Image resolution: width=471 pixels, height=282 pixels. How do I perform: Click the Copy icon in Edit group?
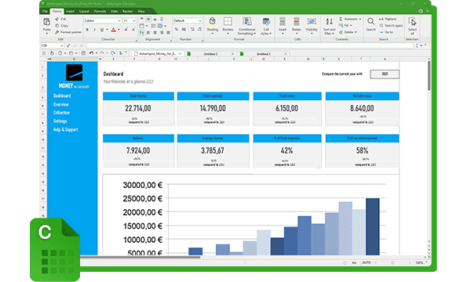57,26
